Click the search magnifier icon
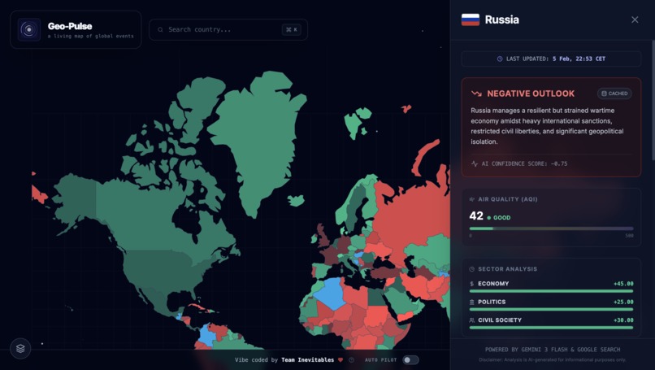The image size is (655, 370). click(x=160, y=30)
